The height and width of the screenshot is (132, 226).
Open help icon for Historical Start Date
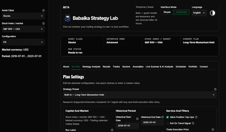click(x=137, y=119)
